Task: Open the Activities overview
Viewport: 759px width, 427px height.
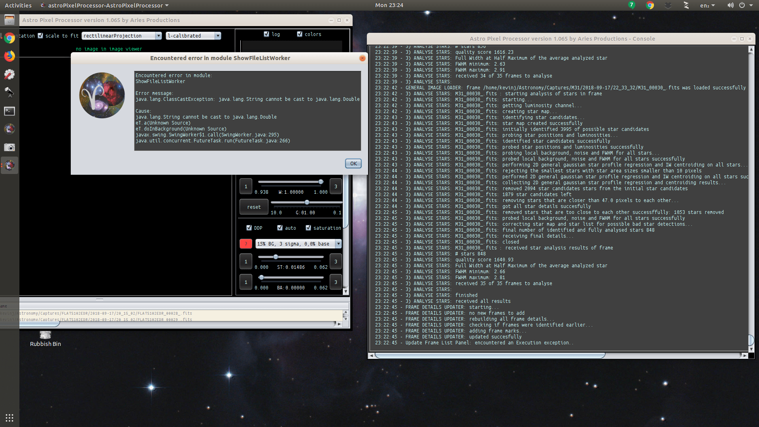Action: pos(18,5)
